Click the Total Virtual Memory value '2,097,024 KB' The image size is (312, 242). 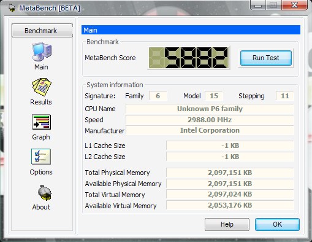click(230, 194)
